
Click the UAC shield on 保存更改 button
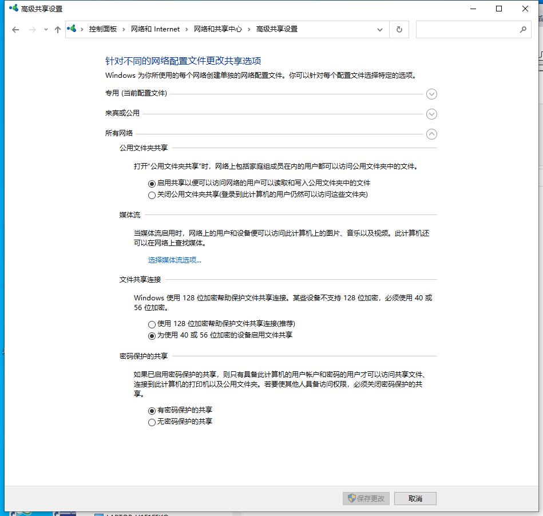(x=351, y=498)
